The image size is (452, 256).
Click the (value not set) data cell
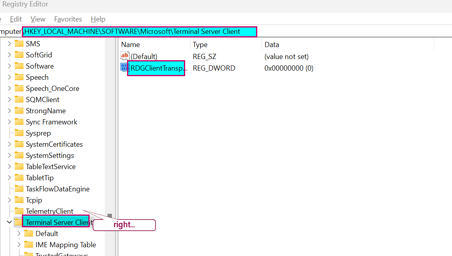286,57
